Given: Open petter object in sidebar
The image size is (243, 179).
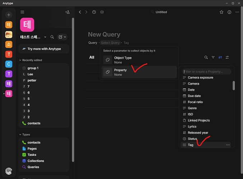Looking at the screenshot, I should 44,81.
